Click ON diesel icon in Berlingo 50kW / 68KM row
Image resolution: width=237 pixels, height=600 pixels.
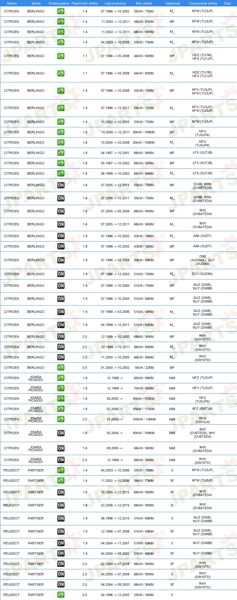coord(61,260)
